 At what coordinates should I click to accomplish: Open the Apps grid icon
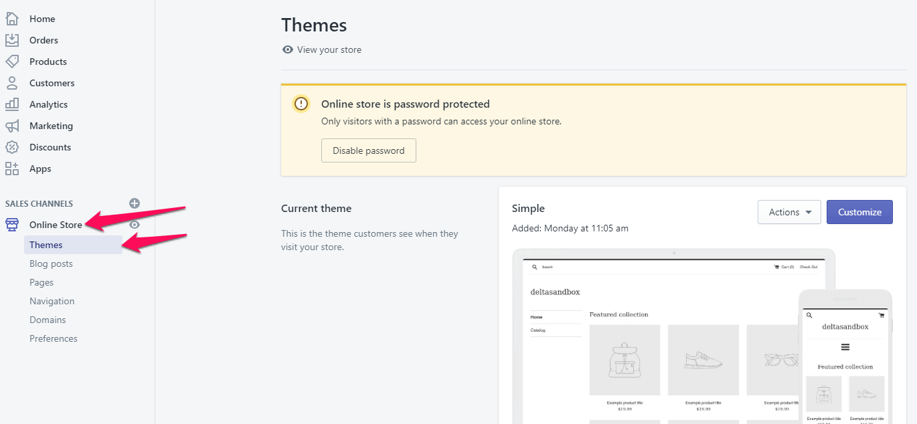[12, 169]
